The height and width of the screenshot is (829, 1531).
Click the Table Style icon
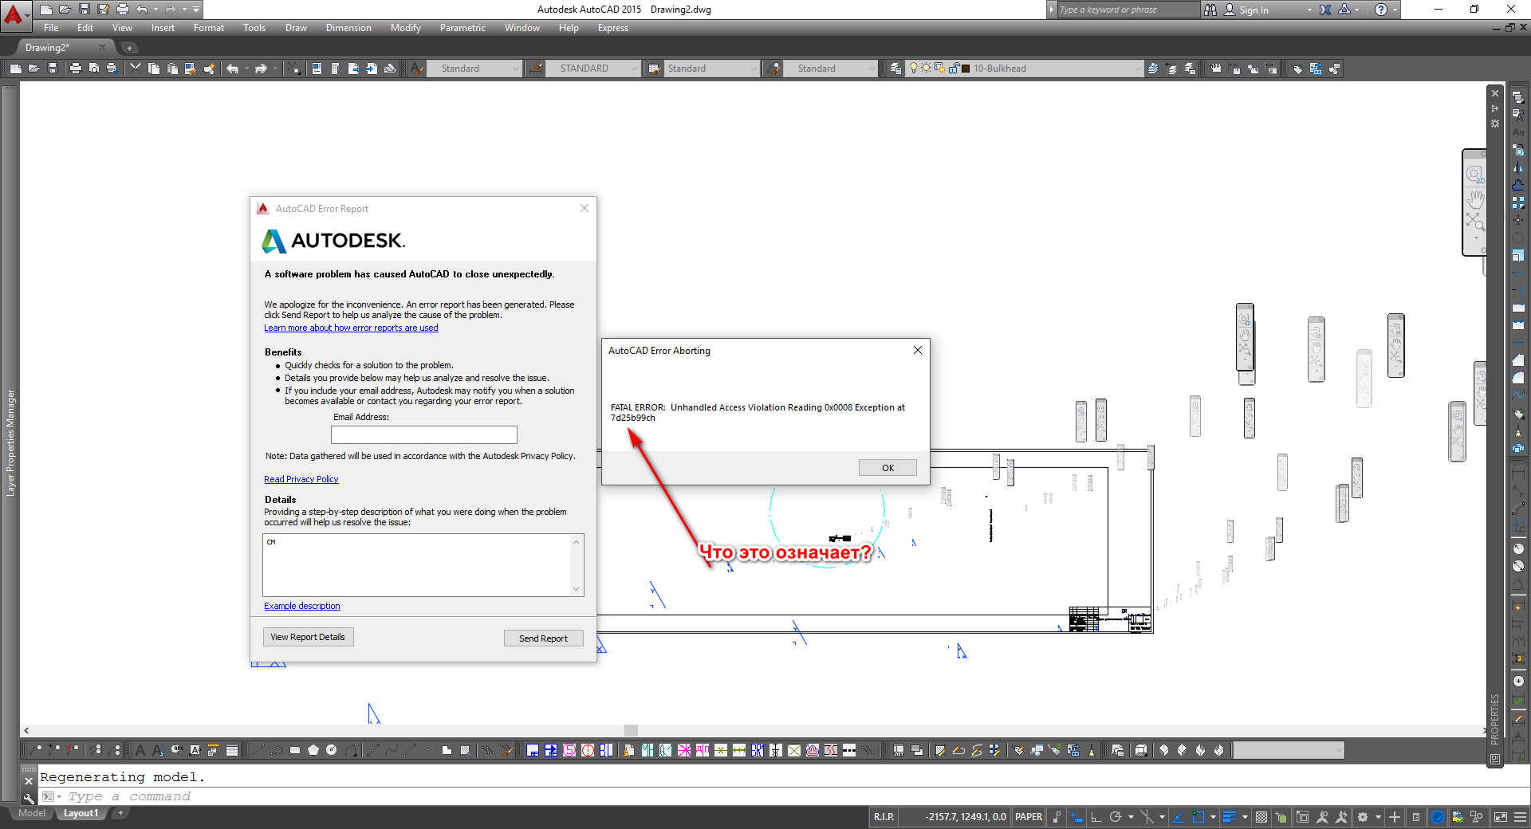point(655,69)
